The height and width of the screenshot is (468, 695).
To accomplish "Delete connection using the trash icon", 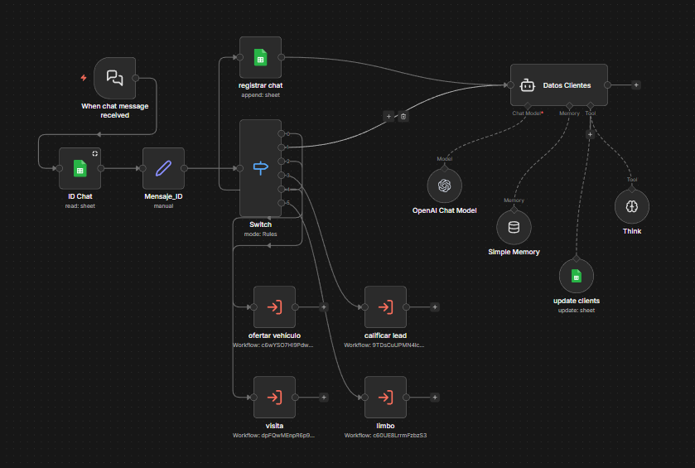I will point(403,116).
